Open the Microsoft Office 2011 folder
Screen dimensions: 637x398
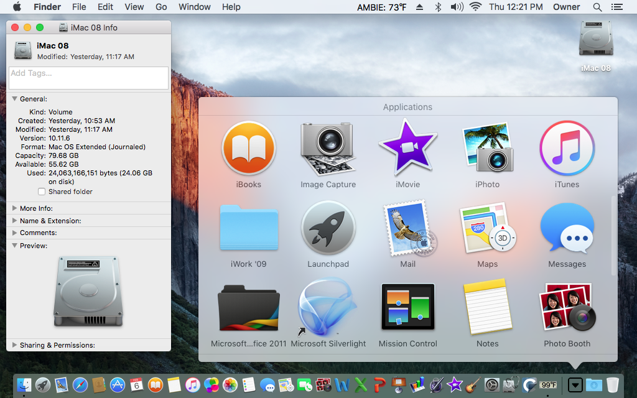coord(249,308)
